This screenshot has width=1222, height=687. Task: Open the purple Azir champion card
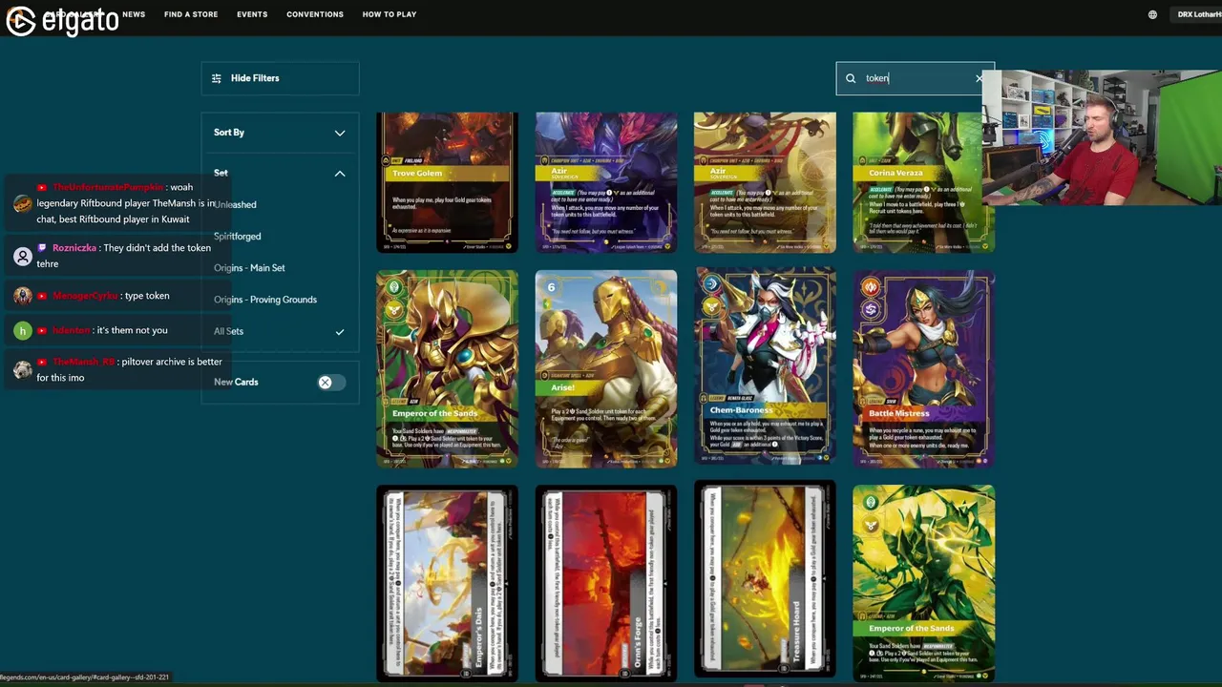click(x=606, y=182)
